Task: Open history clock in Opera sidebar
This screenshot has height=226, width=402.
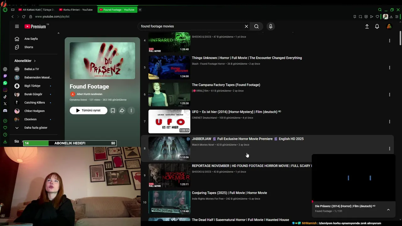Action: coord(5,135)
